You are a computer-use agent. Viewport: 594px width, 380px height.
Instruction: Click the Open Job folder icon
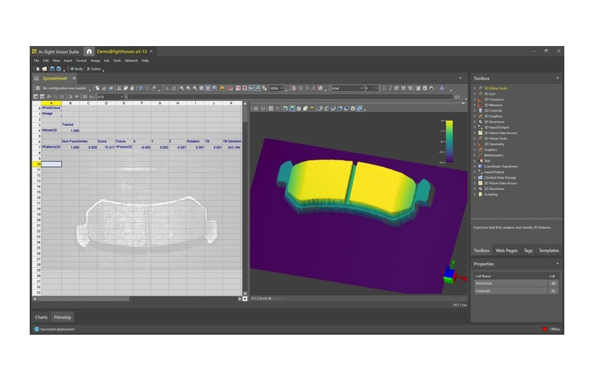click(45, 69)
